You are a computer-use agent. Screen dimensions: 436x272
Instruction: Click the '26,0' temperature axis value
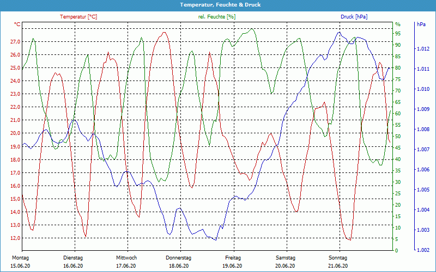[x=16, y=55]
